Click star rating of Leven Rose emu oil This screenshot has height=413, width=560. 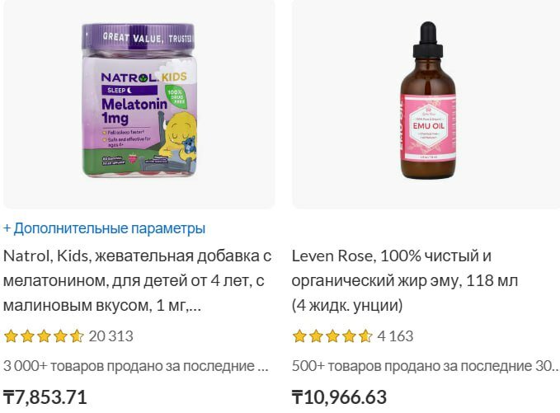tap(332, 336)
